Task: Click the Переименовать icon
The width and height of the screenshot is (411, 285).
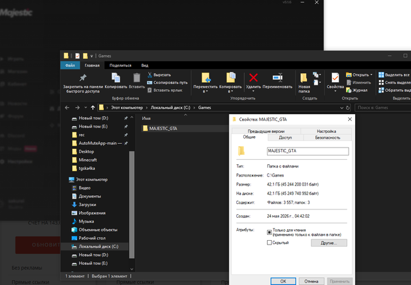Action: pyautogui.click(x=277, y=78)
